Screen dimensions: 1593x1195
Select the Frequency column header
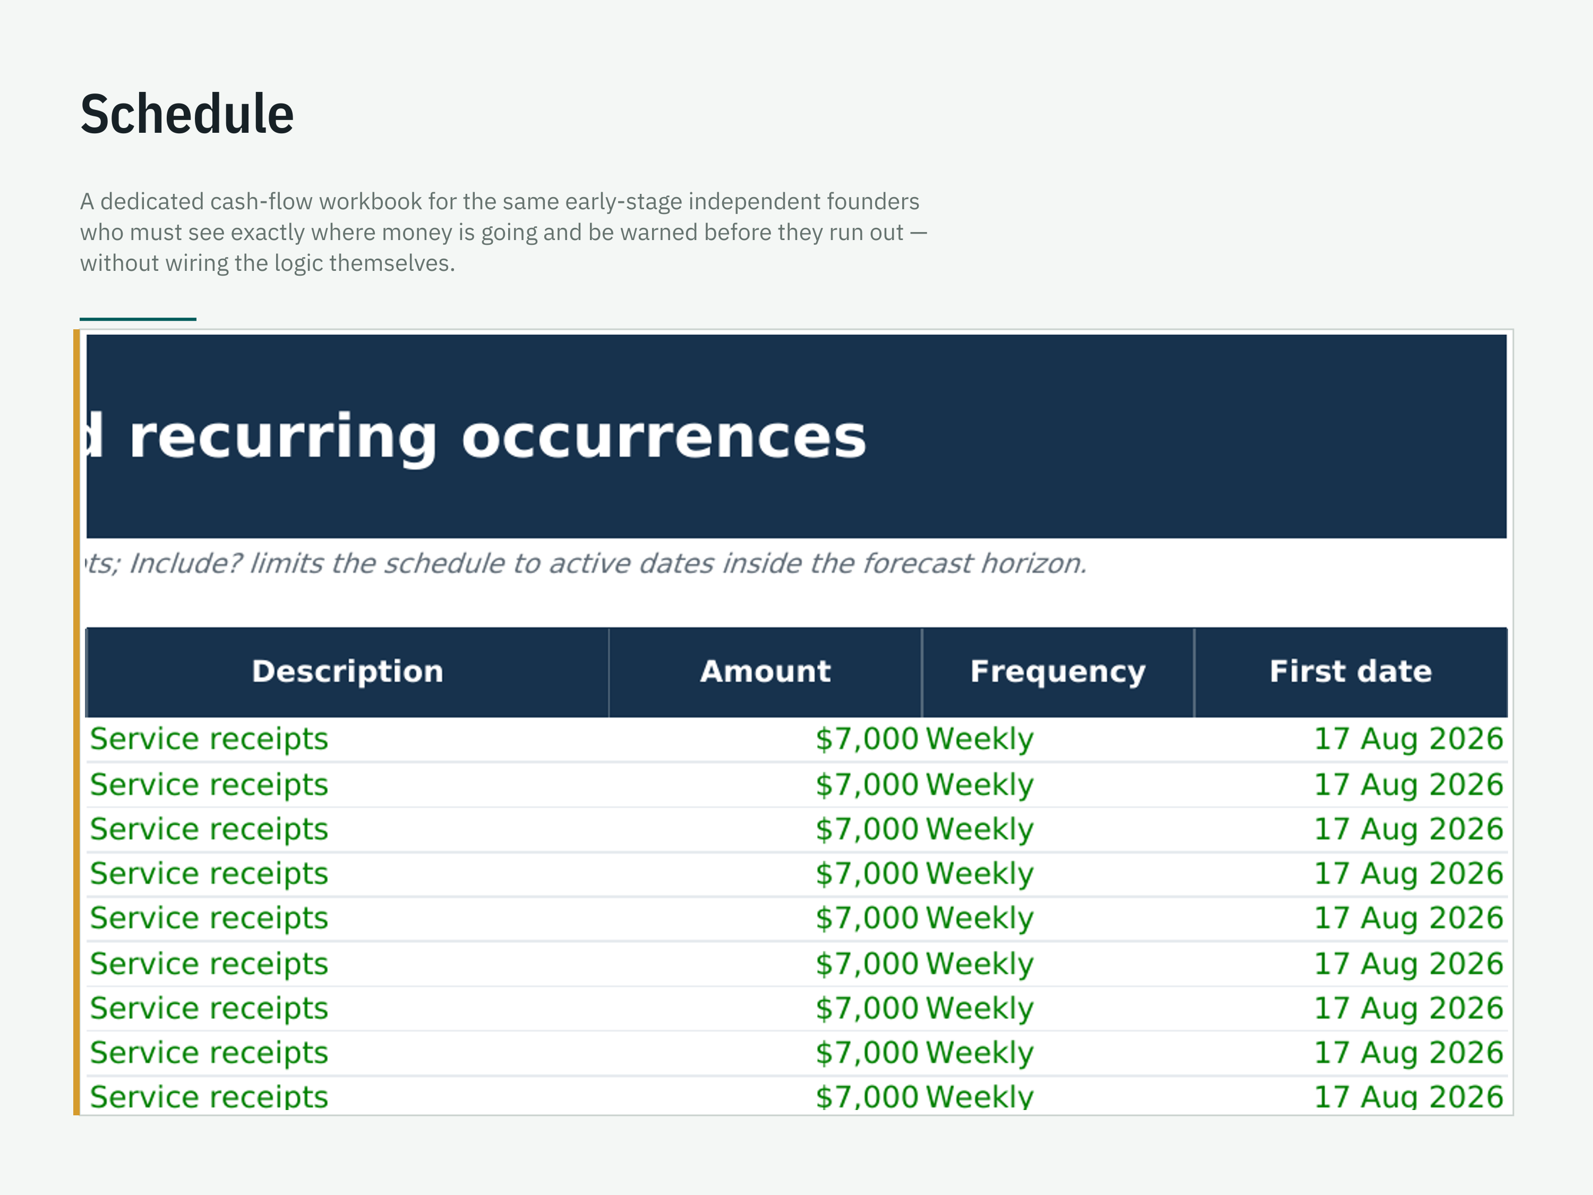(1058, 672)
